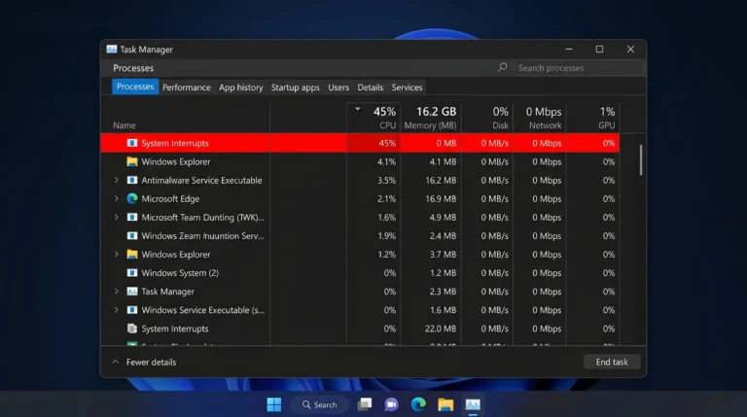This screenshot has width=747, height=417.
Task: Switch to the Processes tab
Action: coord(135,87)
